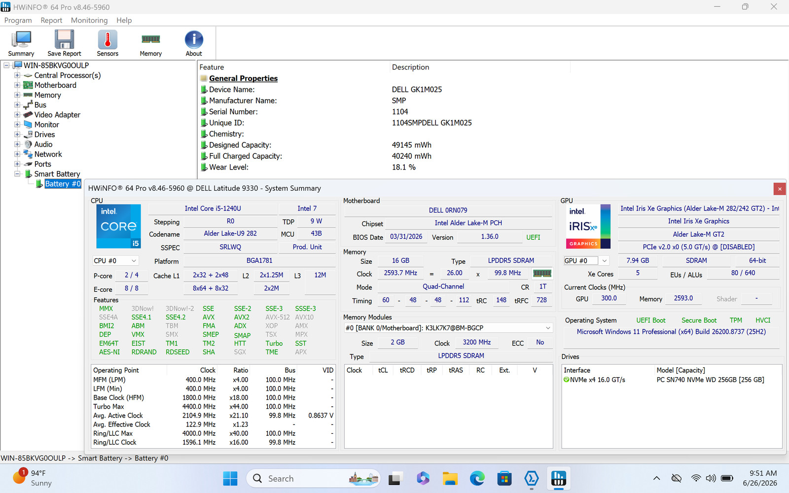Expand the Video Adapter tree node
Image resolution: width=789 pixels, height=493 pixels.
pos(17,115)
